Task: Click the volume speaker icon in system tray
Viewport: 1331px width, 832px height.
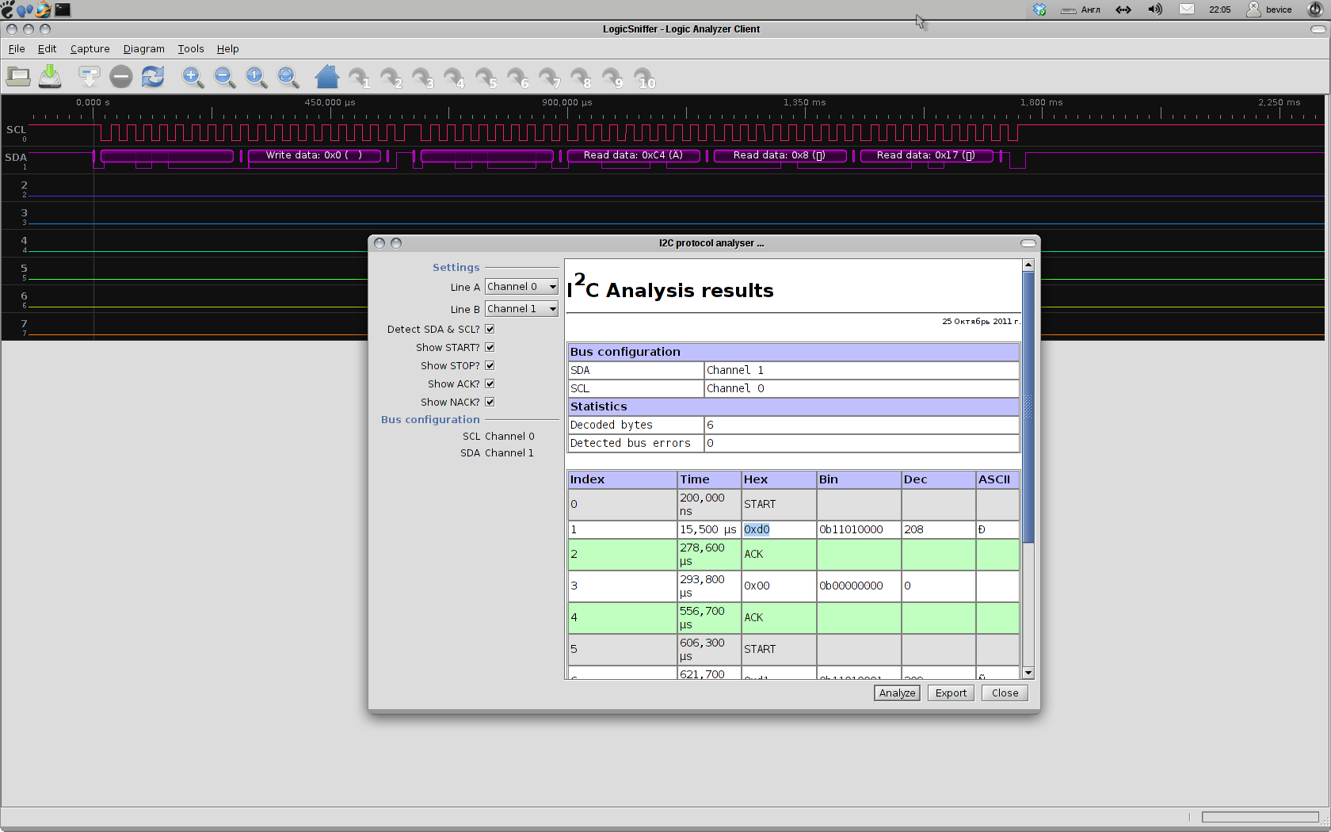Action: coord(1155,10)
